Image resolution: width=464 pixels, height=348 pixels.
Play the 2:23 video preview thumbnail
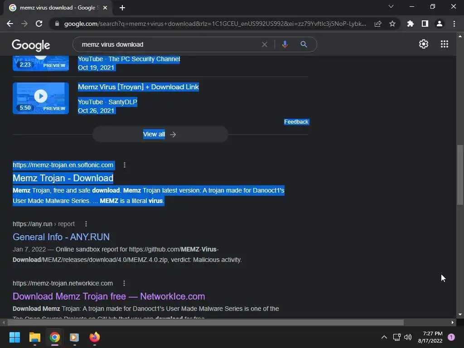click(41, 63)
